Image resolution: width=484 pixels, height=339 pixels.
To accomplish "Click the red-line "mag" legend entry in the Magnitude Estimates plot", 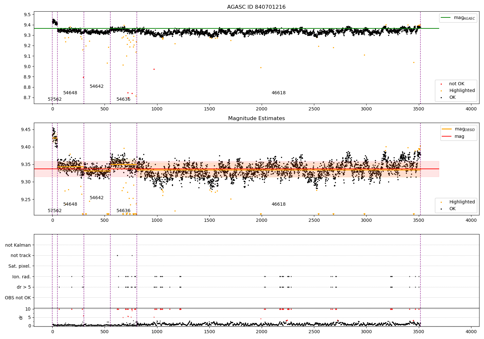I will coord(453,137).
